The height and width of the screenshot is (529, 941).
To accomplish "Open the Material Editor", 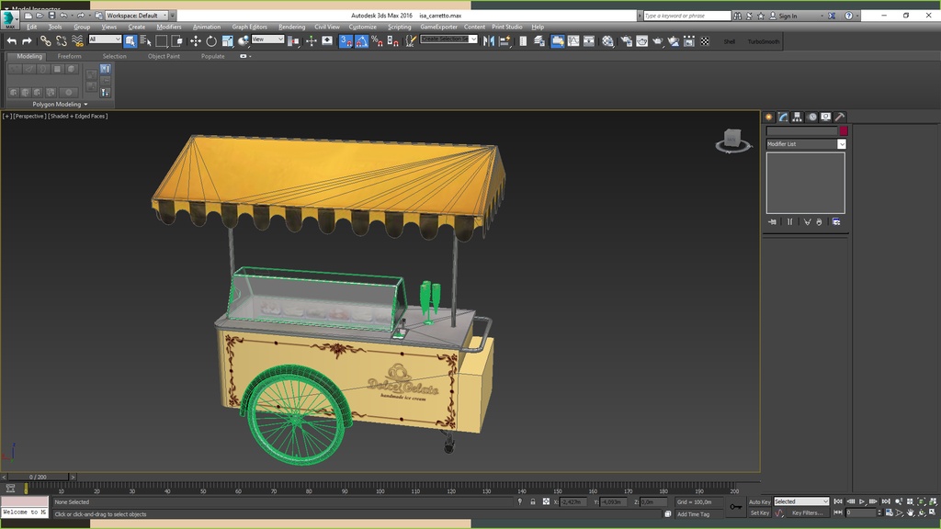I will [607, 41].
